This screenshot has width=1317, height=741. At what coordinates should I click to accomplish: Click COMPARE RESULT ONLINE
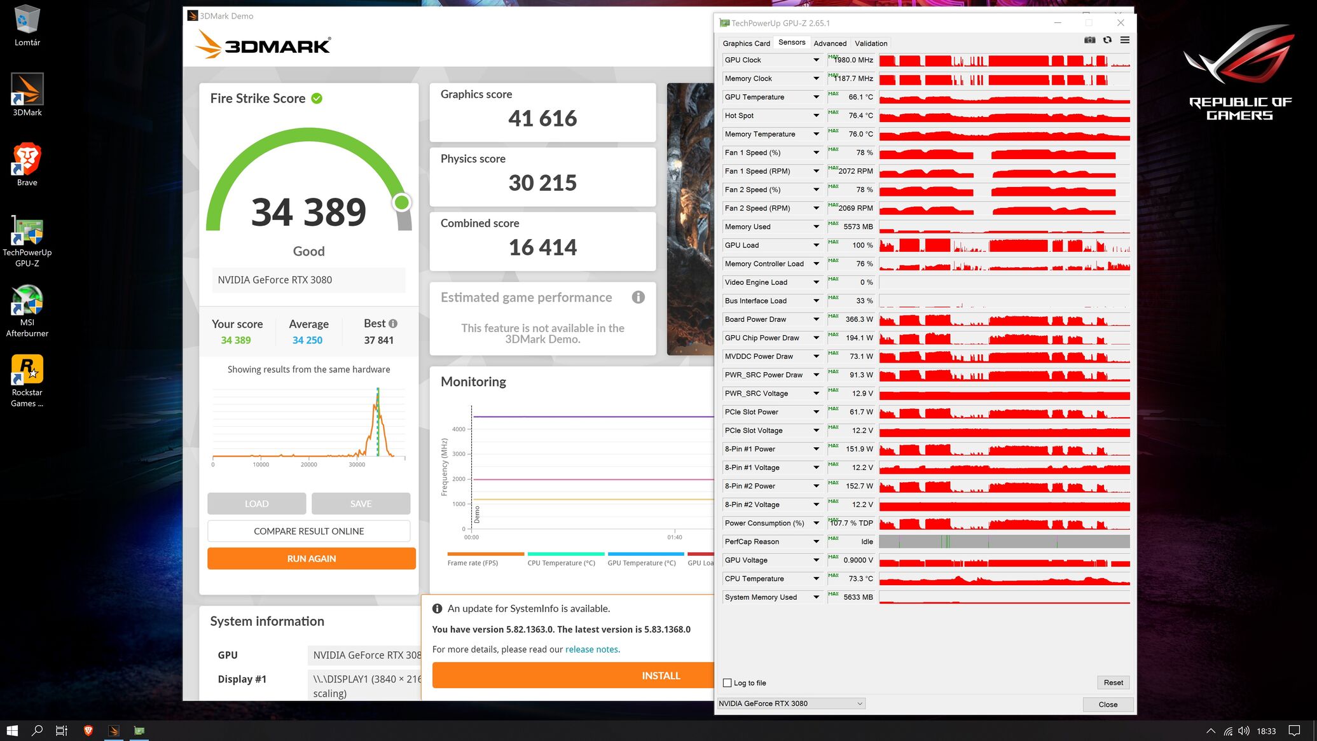(309, 531)
